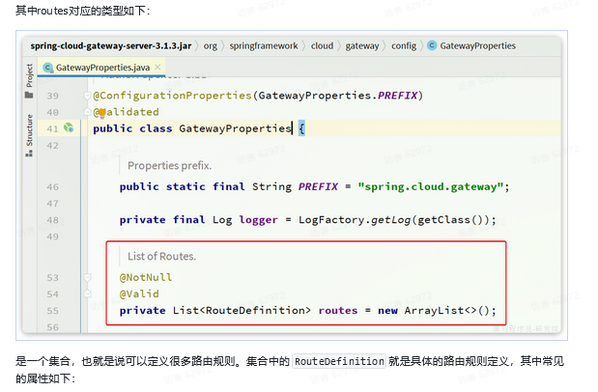
Task: Click the getLog method call
Action: click(390, 220)
